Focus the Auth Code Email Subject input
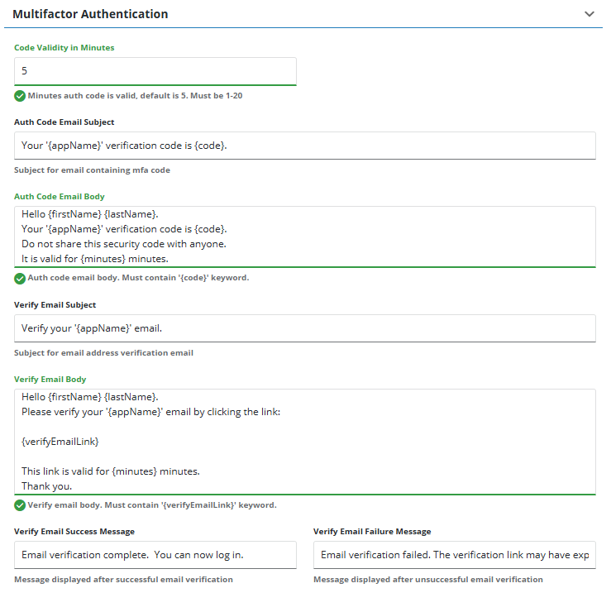This screenshot has width=611, height=612. pyautogui.click(x=304, y=146)
